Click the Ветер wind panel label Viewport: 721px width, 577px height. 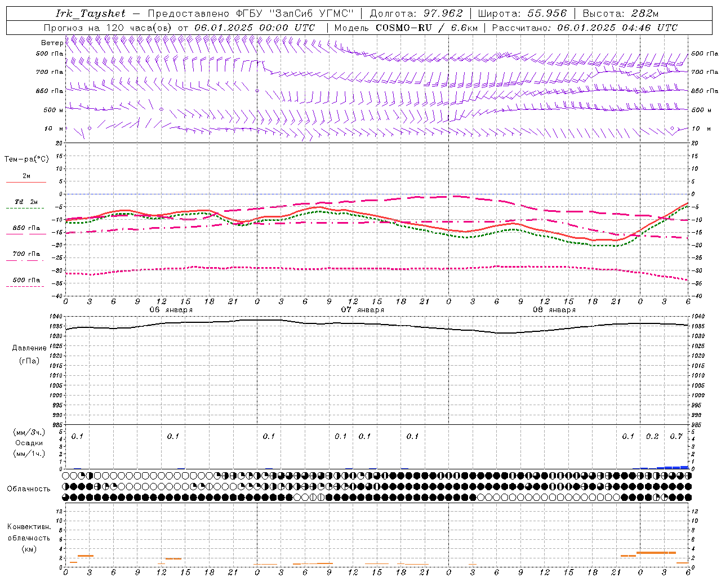[52, 43]
